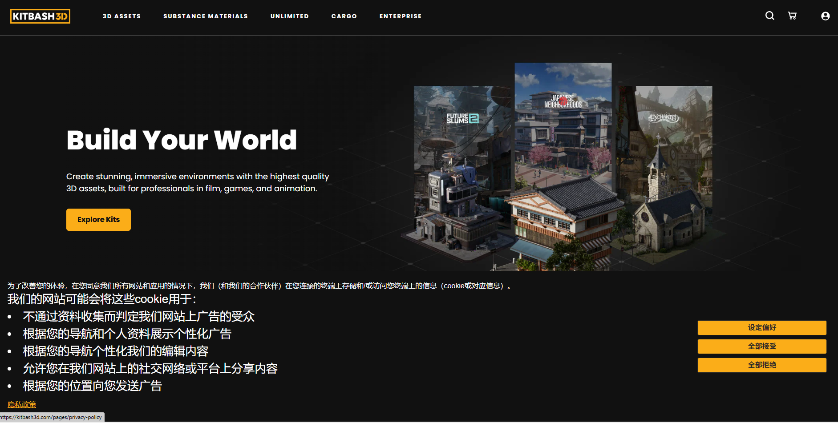Click the 'Create stunning, immersive environments' description

coord(198,182)
